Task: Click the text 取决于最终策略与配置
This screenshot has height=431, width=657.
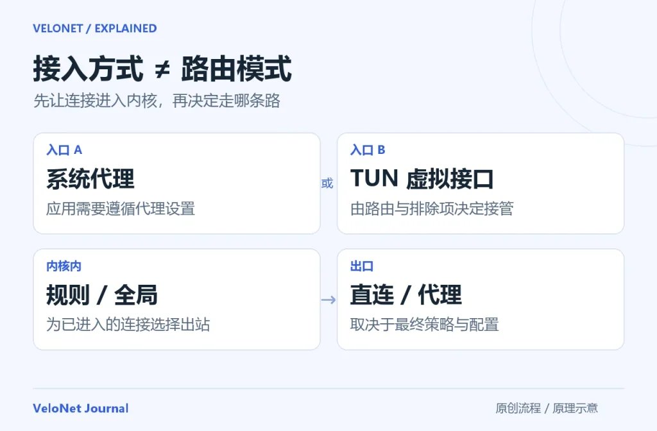Action: click(425, 325)
